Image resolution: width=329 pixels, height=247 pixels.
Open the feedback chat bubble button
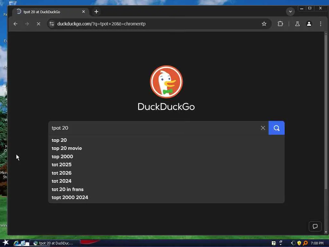315,226
